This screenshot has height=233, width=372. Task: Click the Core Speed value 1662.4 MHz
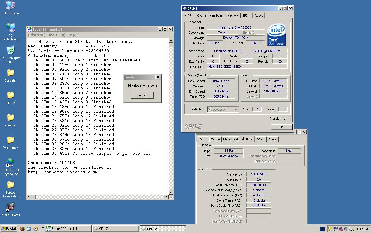pyautogui.click(x=221, y=81)
